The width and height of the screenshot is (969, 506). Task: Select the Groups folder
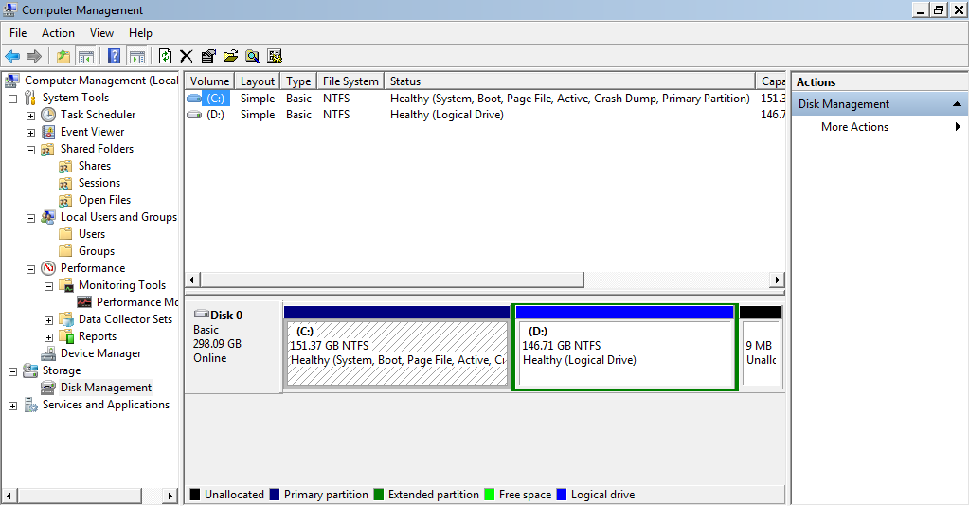pyautogui.click(x=97, y=251)
